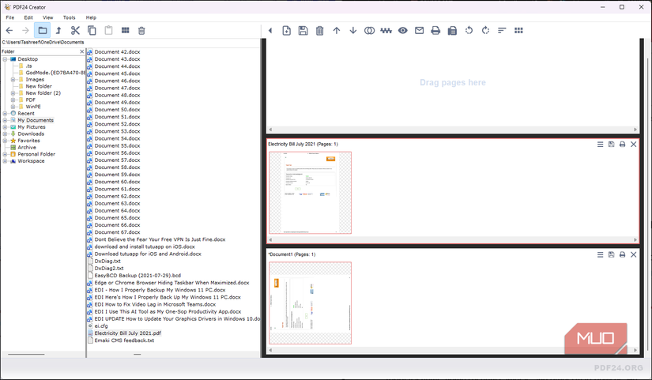Toggle the folder tree view icon
This screenshot has width=652, height=380.
42,30
